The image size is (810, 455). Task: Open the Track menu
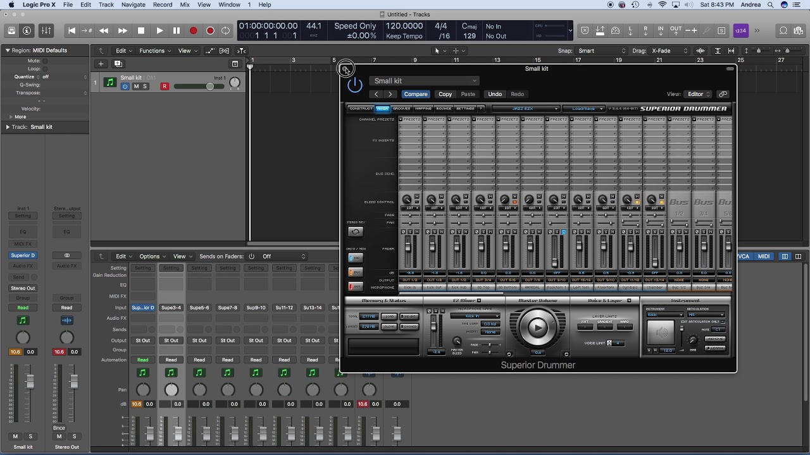pos(106,4)
